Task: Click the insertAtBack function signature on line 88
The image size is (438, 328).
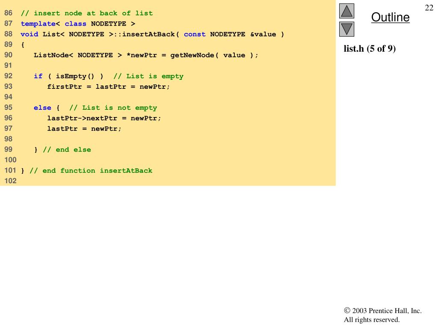Action: point(152,34)
